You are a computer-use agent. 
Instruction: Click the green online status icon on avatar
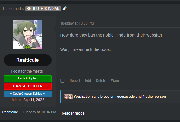pos(27,47)
